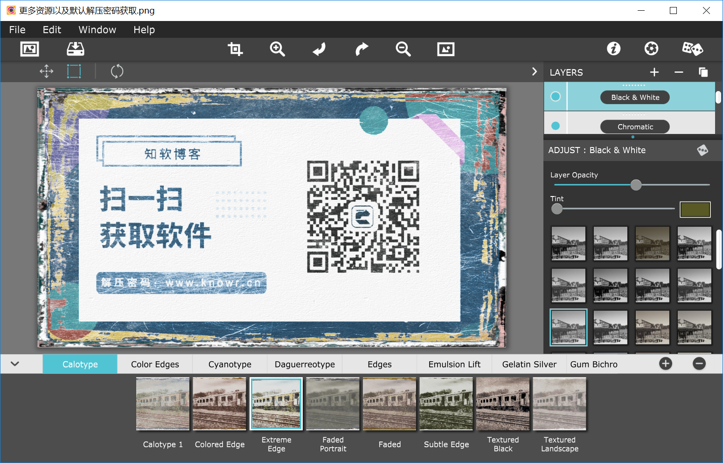This screenshot has height=463, width=723.
Task: Click the rotate refresh icon
Action: point(117,71)
